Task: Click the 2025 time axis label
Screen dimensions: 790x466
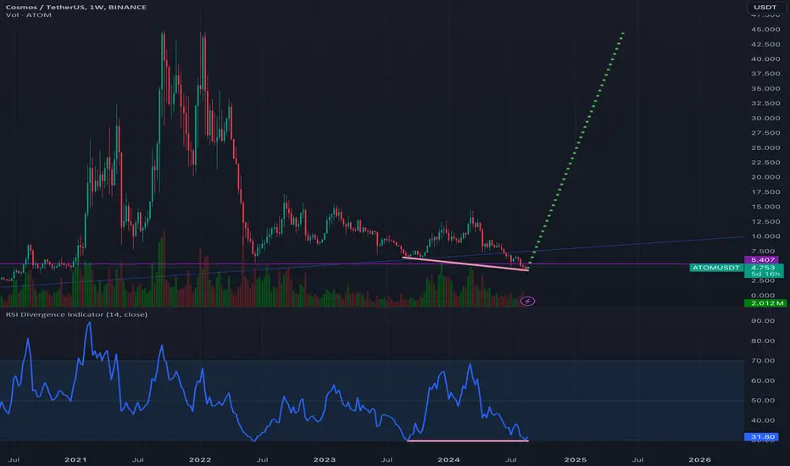Action: (576, 460)
